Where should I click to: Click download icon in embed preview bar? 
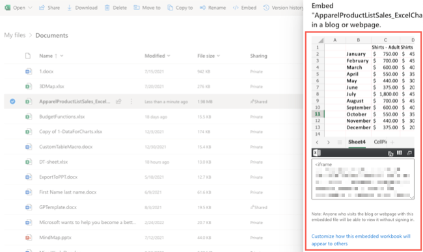click(390, 153)
